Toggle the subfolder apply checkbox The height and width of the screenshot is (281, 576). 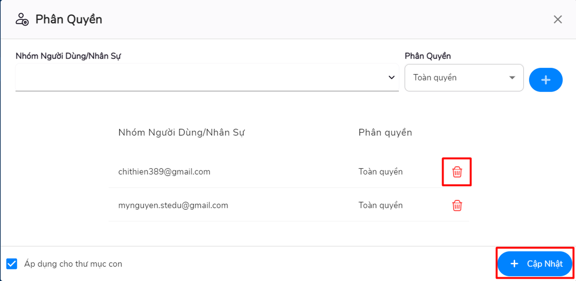tap(12, 263)
